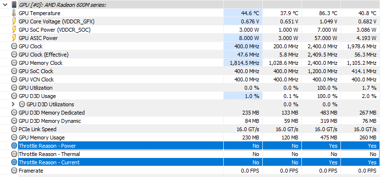381x177 pixels.
Task: Click the clock icon beside GPU Clock
Action: point(14,46)
